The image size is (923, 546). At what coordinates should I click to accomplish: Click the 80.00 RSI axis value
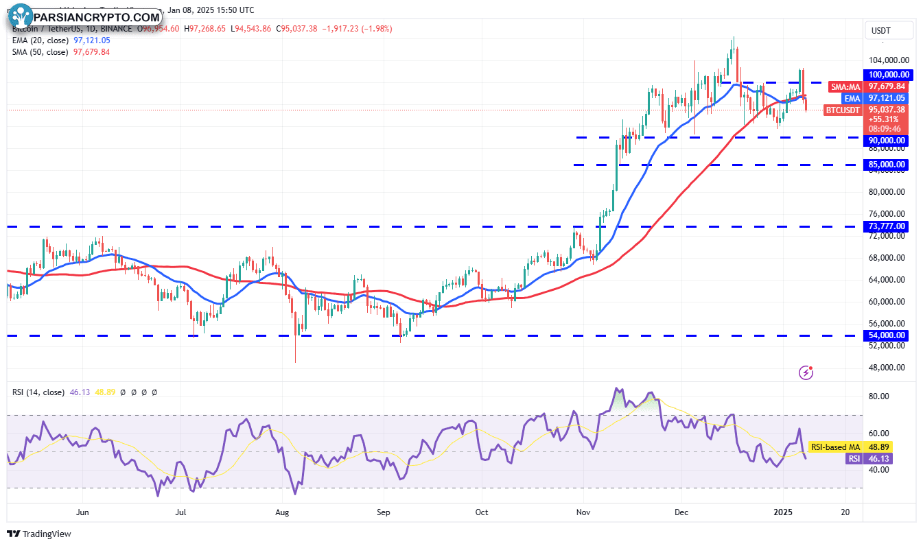click(880, 396)
